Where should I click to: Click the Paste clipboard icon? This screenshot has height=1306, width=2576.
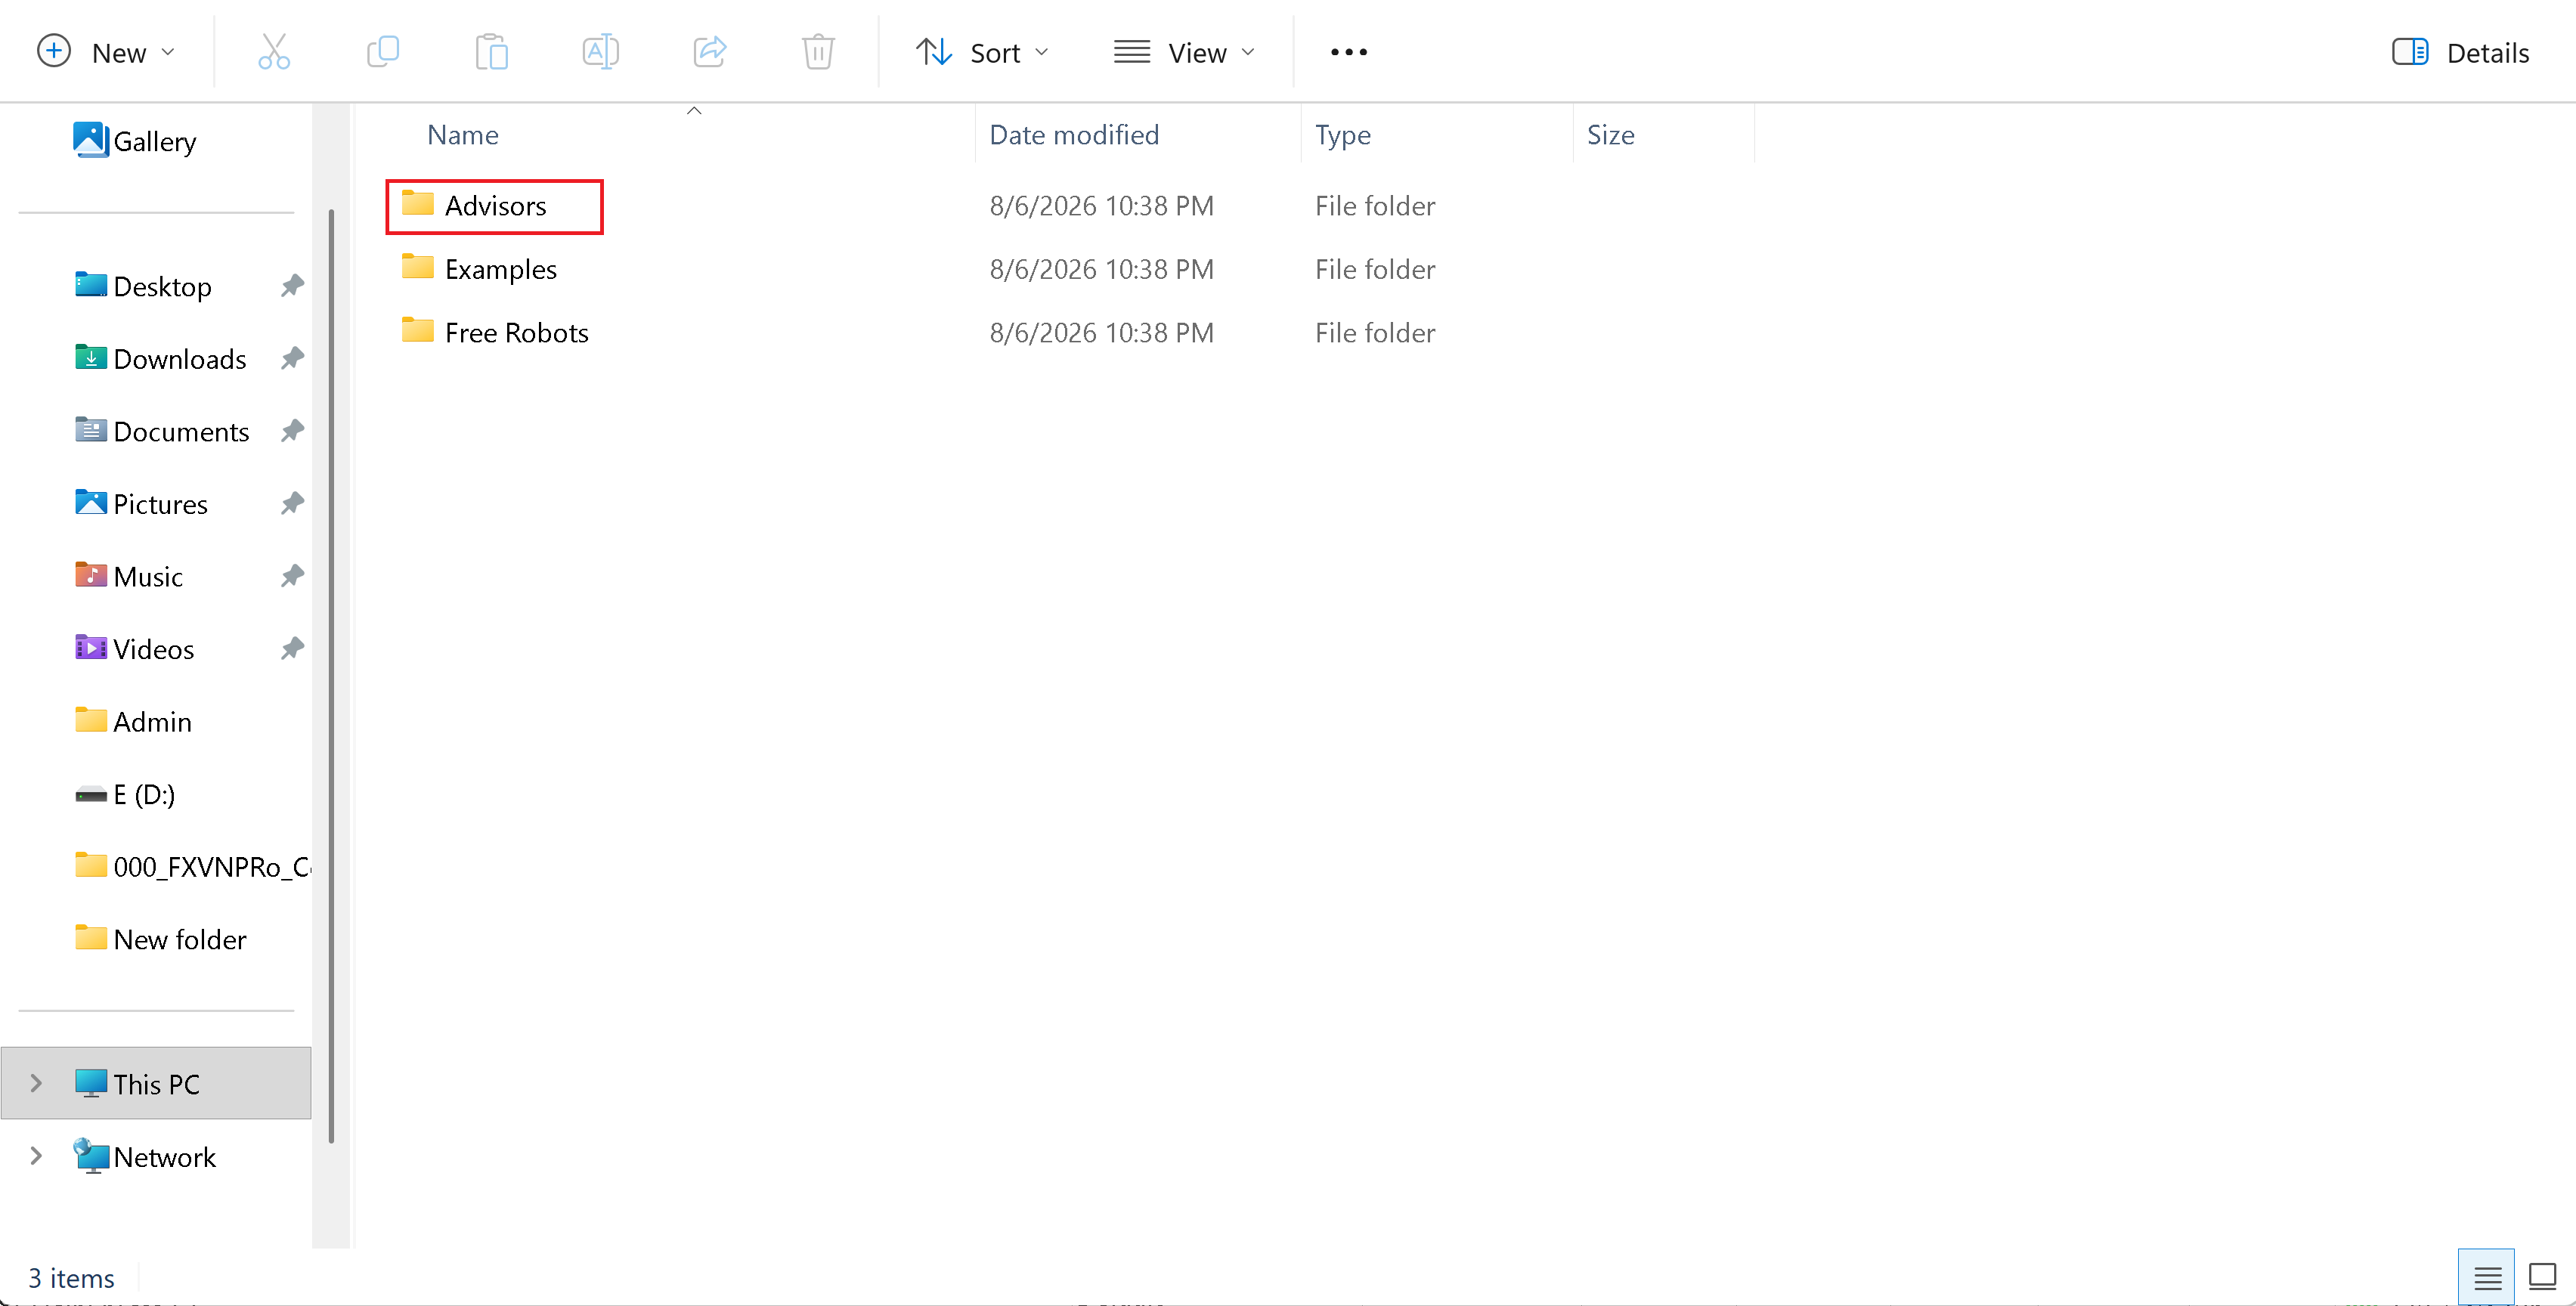tap(491, 52)
